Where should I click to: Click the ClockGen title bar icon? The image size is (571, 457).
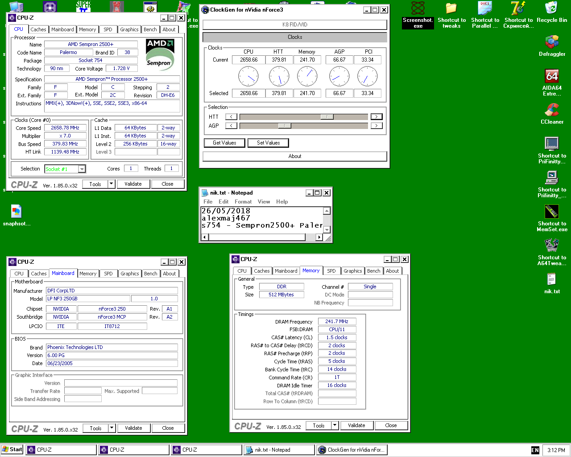click(x=205, y=10)
